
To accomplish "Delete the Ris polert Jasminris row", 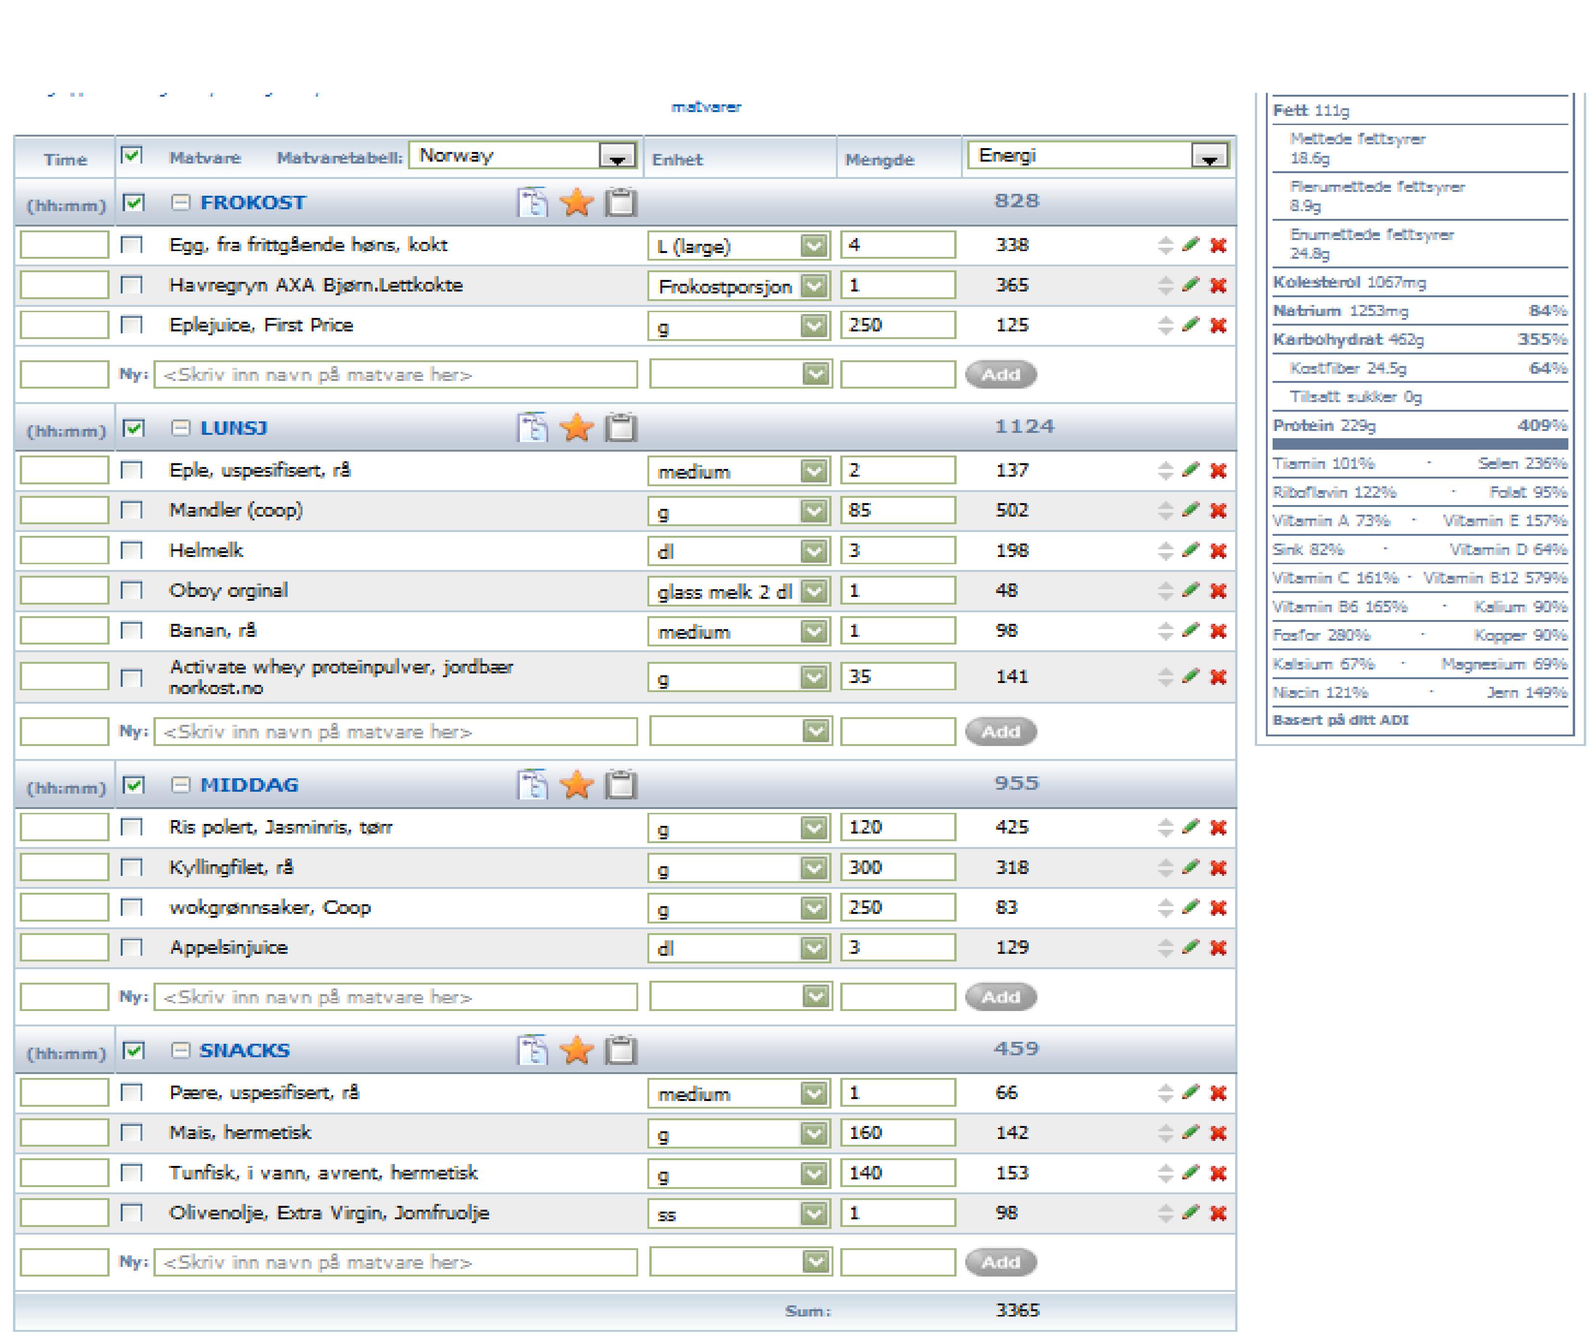I will click(1219, 828).
